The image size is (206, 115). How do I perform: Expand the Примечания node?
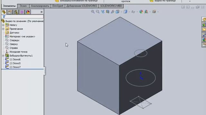click(x=3, y=29)
